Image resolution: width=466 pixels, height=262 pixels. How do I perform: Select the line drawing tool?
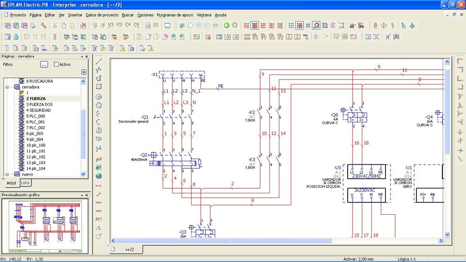coord(99,61)
